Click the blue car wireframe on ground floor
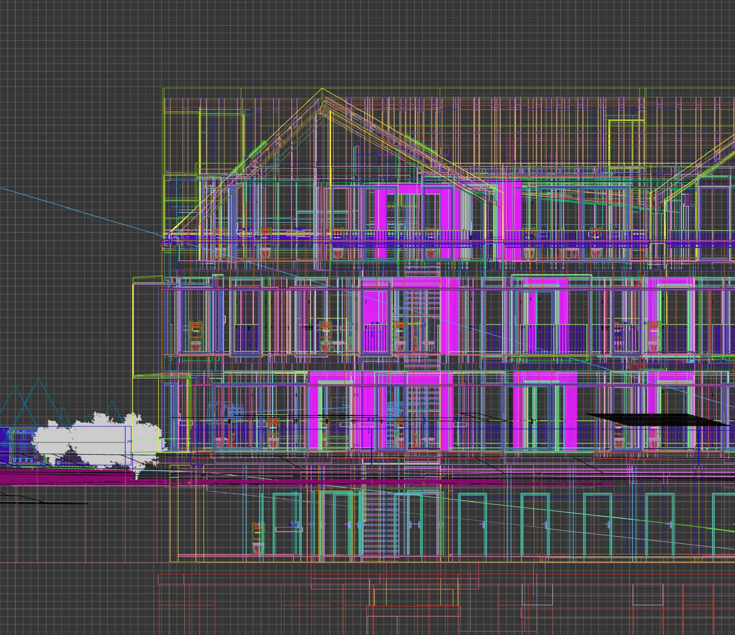Screen dimensions: 735x635 coord(225,409)
